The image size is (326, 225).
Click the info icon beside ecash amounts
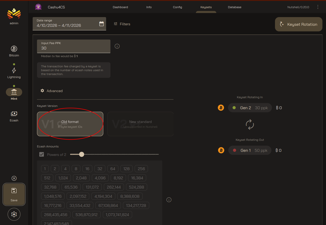point(169,200)
